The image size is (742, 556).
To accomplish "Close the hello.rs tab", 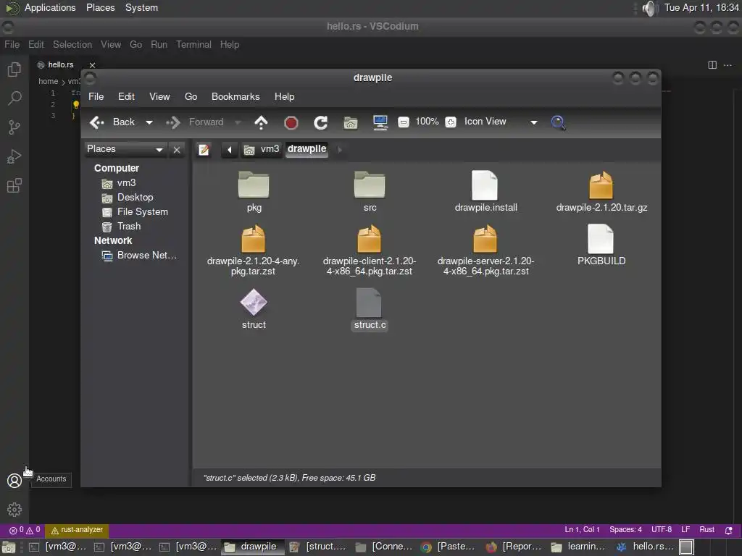I will pos(92,65).
